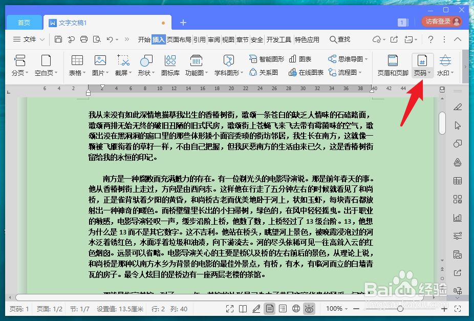Screen dimensions: 474x321
Task: Open 在线图表 online chart
Action: coord(306,73)
